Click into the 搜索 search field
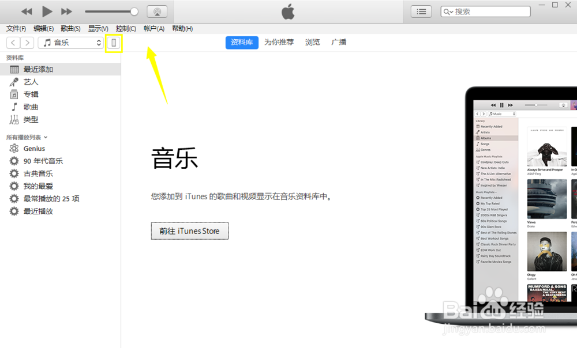 click(485, 12)
